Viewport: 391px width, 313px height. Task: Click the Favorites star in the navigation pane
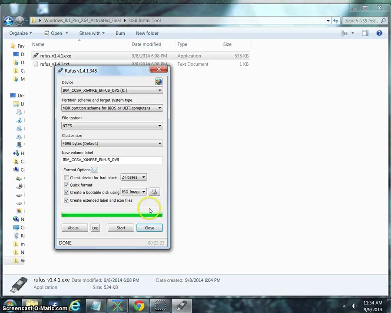click(x=13, y=46)
